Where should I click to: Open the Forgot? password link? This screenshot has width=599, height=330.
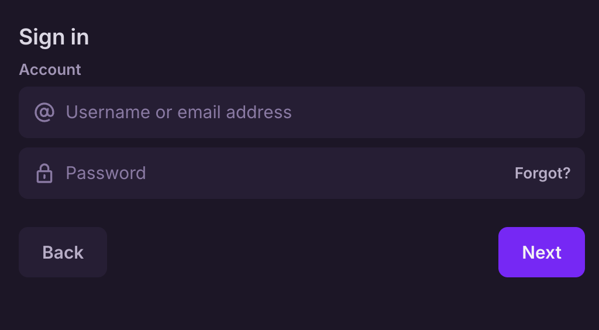pos(542,173)
